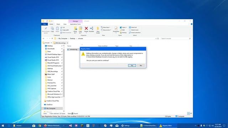This screenshot has height=128, width=228.
Task: Click Select none in the ribbon
Action: coord(134,30)
